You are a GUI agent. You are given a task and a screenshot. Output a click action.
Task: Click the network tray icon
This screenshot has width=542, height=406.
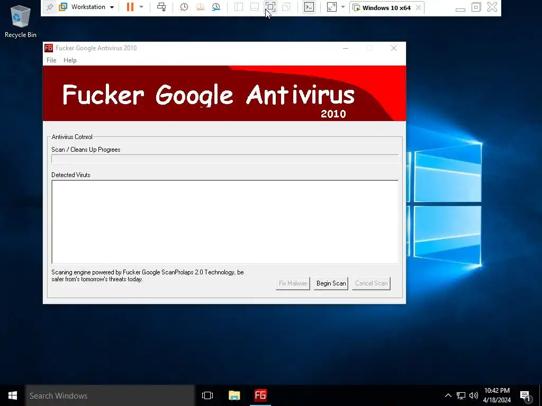[x=461, y=395]
